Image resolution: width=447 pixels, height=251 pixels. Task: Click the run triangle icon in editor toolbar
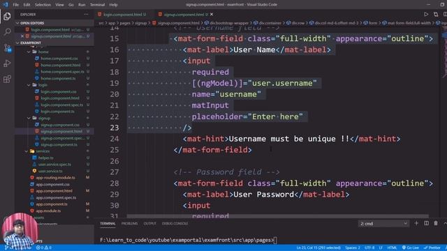tap(426, 14)
